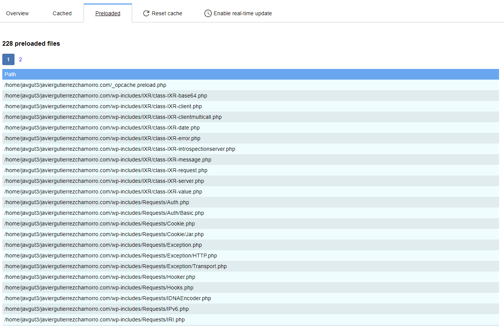The image size is (504, 326).
Task: Select the Preloaded tab
Action: [x=108, y=13]
